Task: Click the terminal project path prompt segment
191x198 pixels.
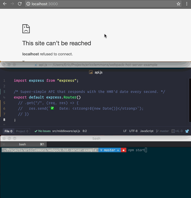Action: click(x=50, y=150)
